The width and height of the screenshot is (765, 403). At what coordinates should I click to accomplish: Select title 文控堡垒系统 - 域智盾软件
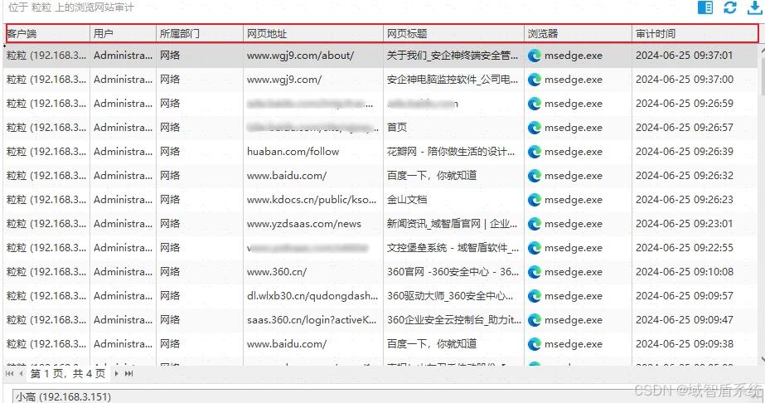pos(453,248)
